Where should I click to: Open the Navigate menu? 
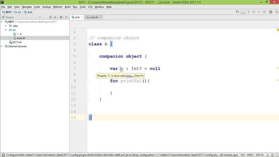27,7
